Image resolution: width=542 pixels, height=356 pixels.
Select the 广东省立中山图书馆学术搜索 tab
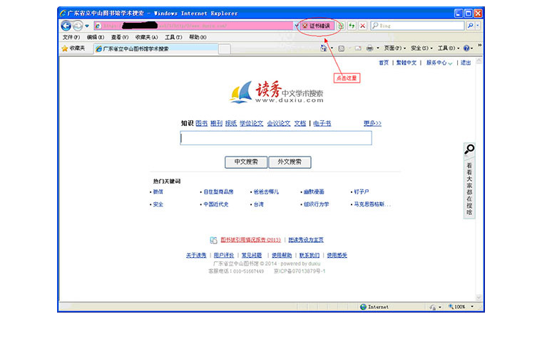coord(156,48)
